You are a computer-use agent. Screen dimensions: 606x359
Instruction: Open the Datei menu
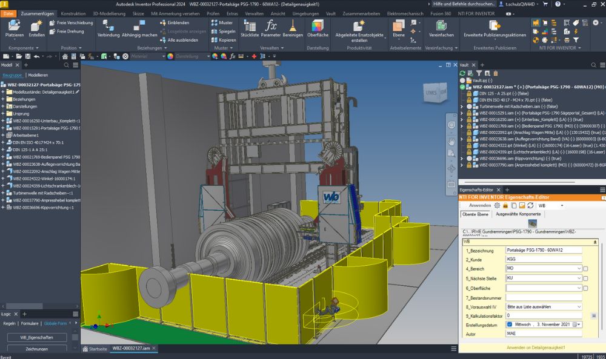click(8, 13)
